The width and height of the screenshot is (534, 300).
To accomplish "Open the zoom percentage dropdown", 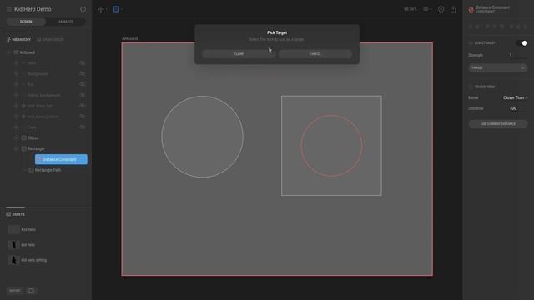I will pyautogui.click(x=411, y=9).
